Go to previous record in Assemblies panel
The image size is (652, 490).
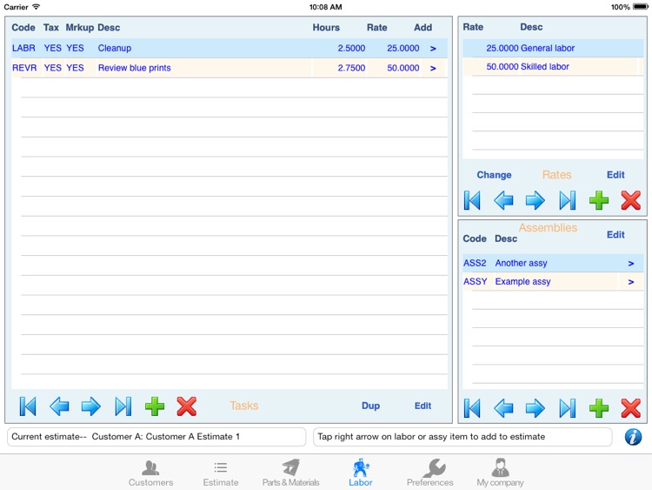click(x=503, y=408)
